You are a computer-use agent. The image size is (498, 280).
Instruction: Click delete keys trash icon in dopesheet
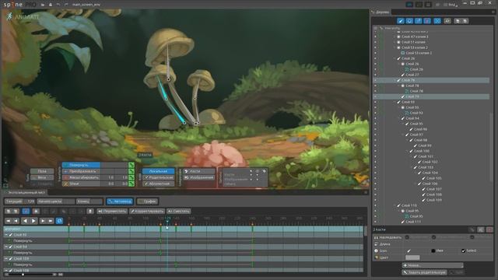click(x=90, y=211)
